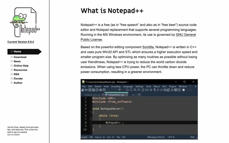Open the Edit menu
Screen dimensions: 229x143
(90, 86)
